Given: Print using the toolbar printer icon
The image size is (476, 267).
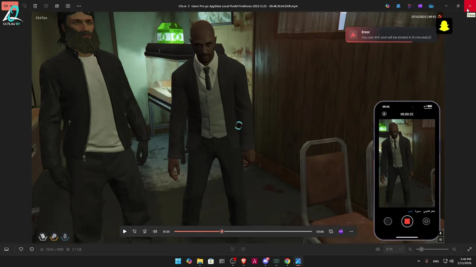Looking at the screenshot, I should pos(46,6).
